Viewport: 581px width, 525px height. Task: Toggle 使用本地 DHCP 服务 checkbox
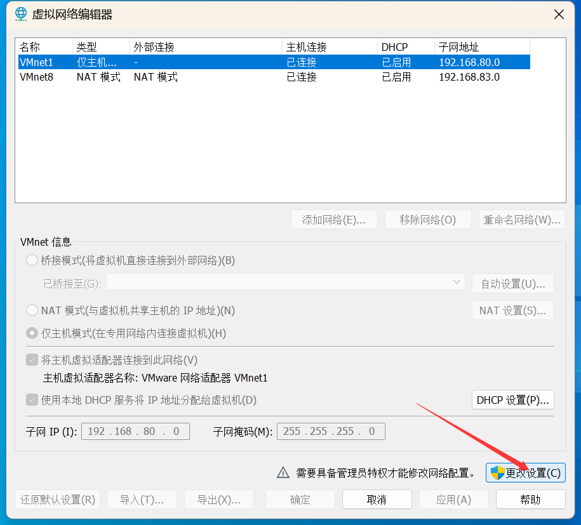click(32, 400)
